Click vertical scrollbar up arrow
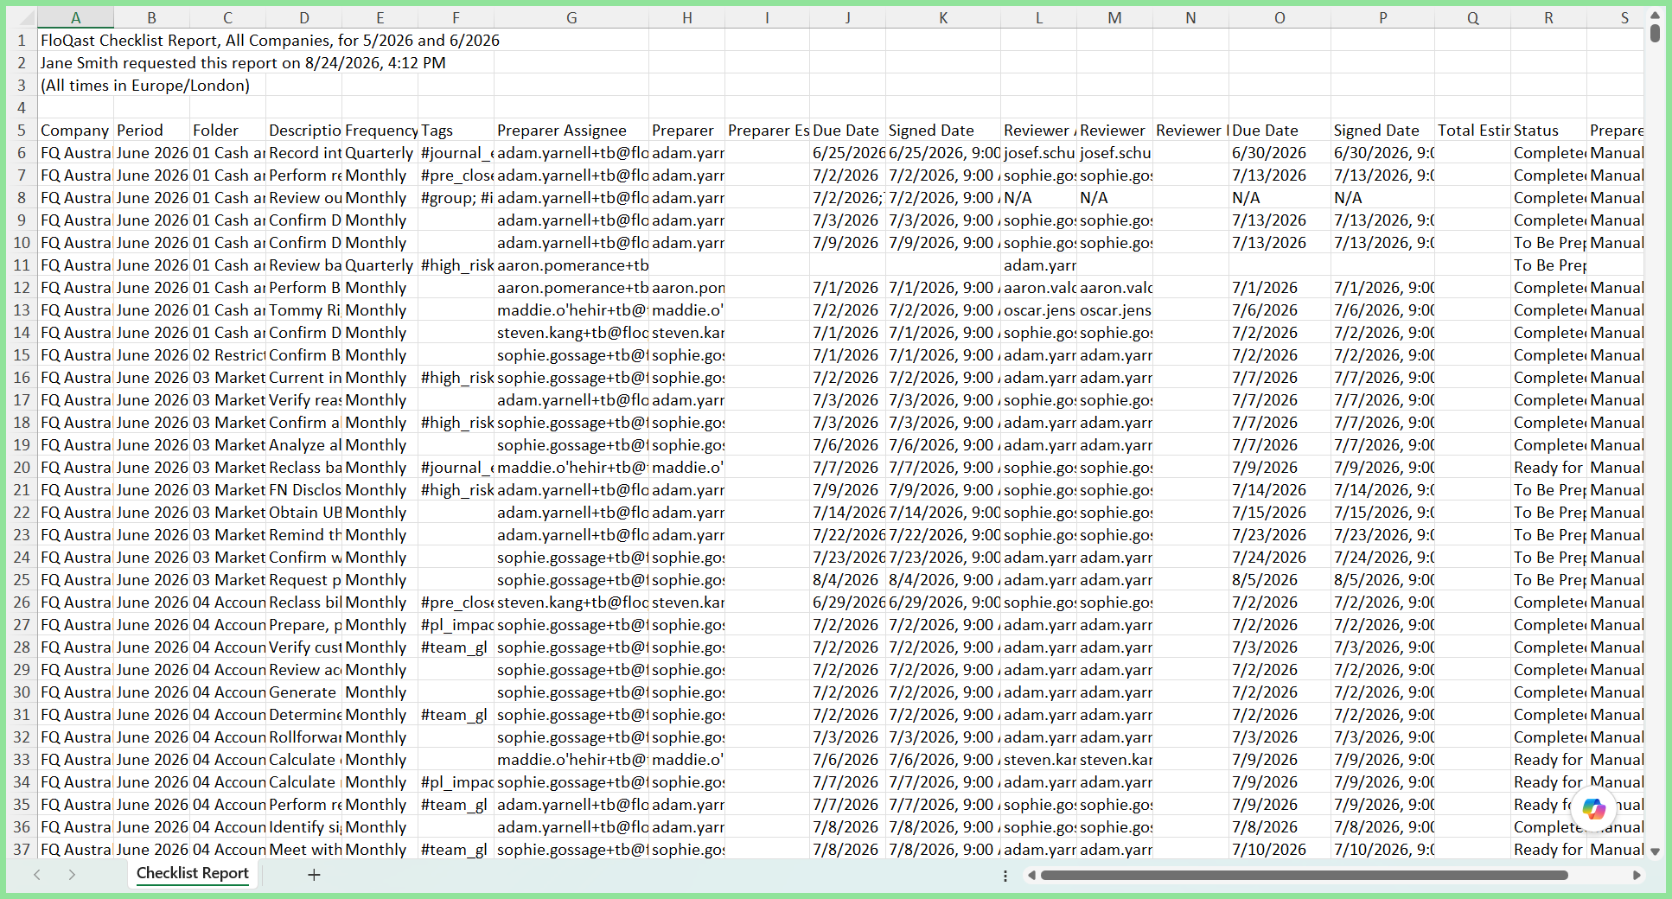 pyautogui.click(x=1655, y=16)
